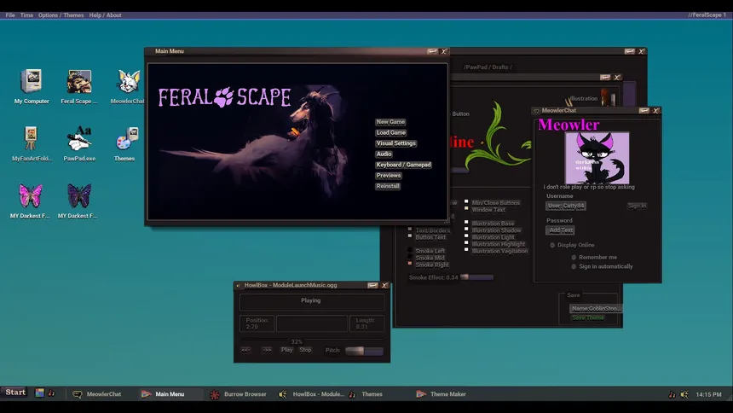Click the colorful quick-launch icon beside Start
Screen dimensions: 733x413
(40, 393)
